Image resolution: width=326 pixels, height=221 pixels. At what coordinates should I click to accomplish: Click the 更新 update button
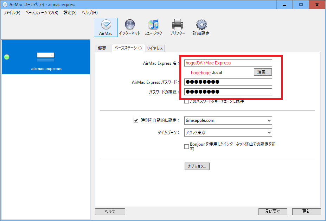[306, 211]
